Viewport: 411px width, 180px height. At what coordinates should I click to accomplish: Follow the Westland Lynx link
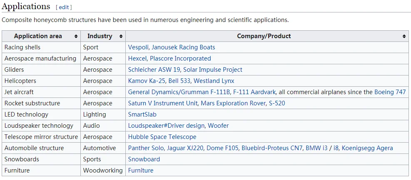tap(214, 81)
